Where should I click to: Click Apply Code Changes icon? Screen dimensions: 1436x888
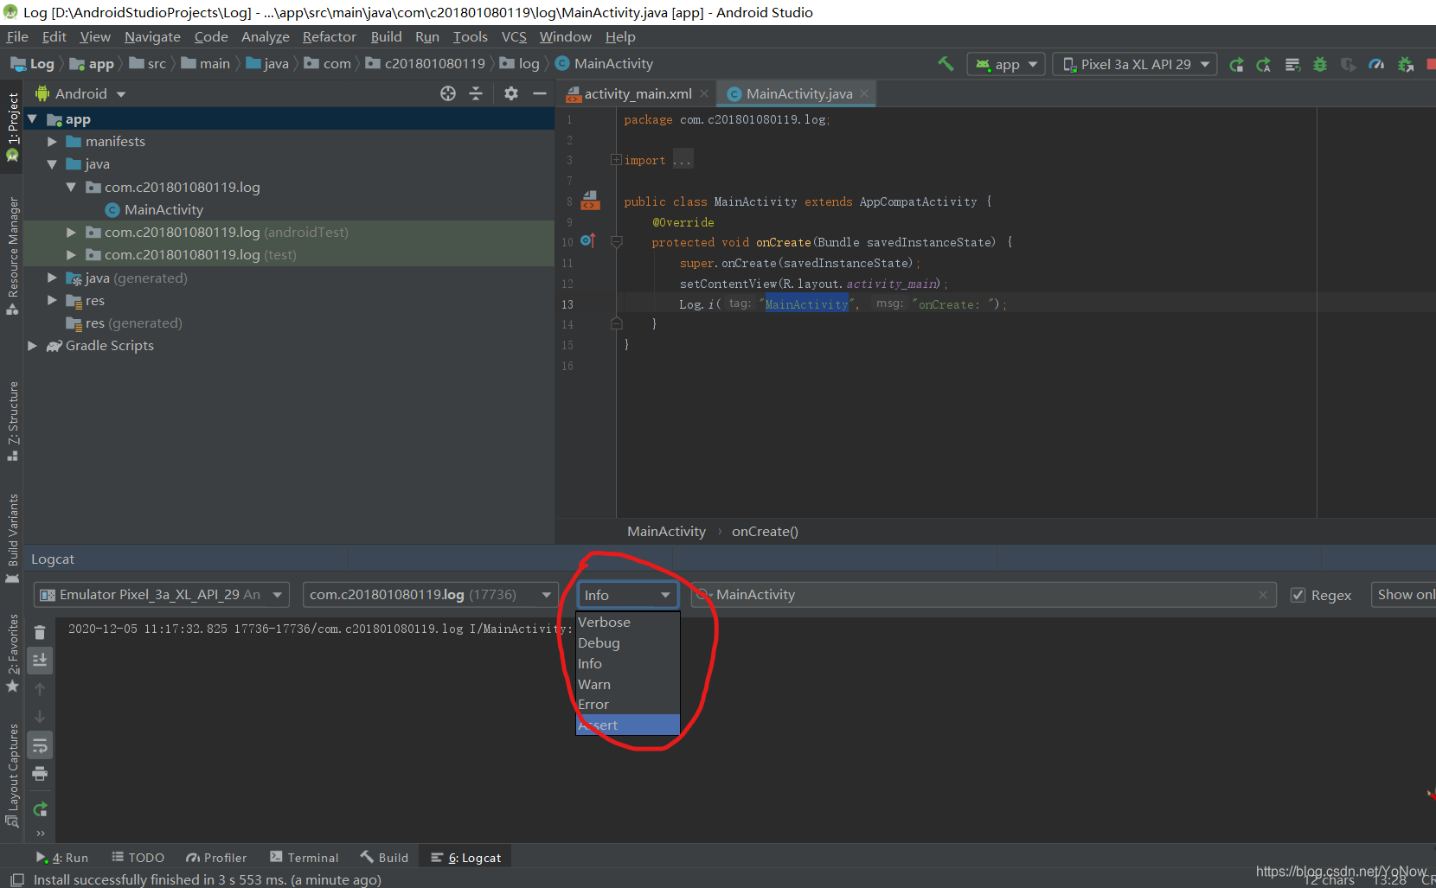click(x=1264, y=65)
